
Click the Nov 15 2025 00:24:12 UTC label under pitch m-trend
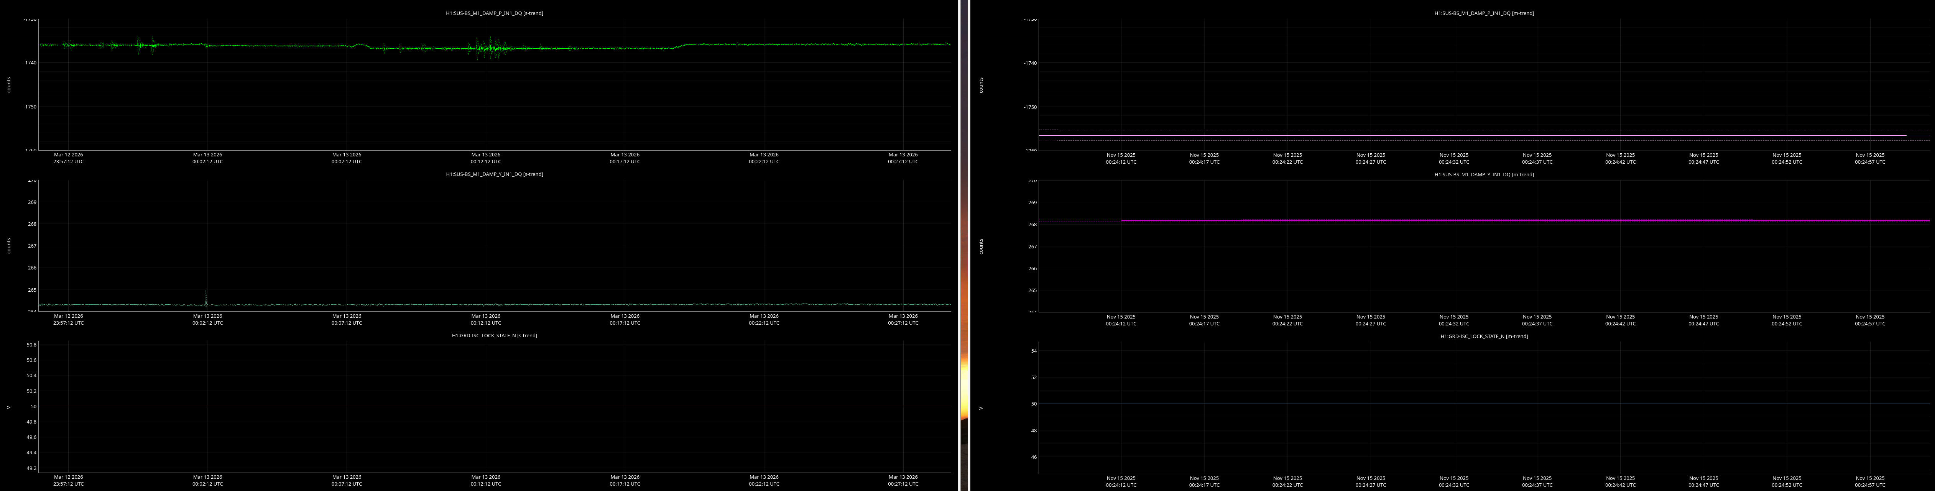coord(1121,158)
